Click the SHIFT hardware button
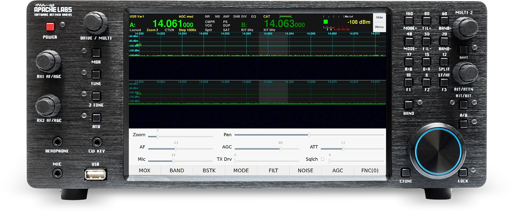Image resolution: width=512 pixels, height=212 pixels. click(x=463, y=50)
